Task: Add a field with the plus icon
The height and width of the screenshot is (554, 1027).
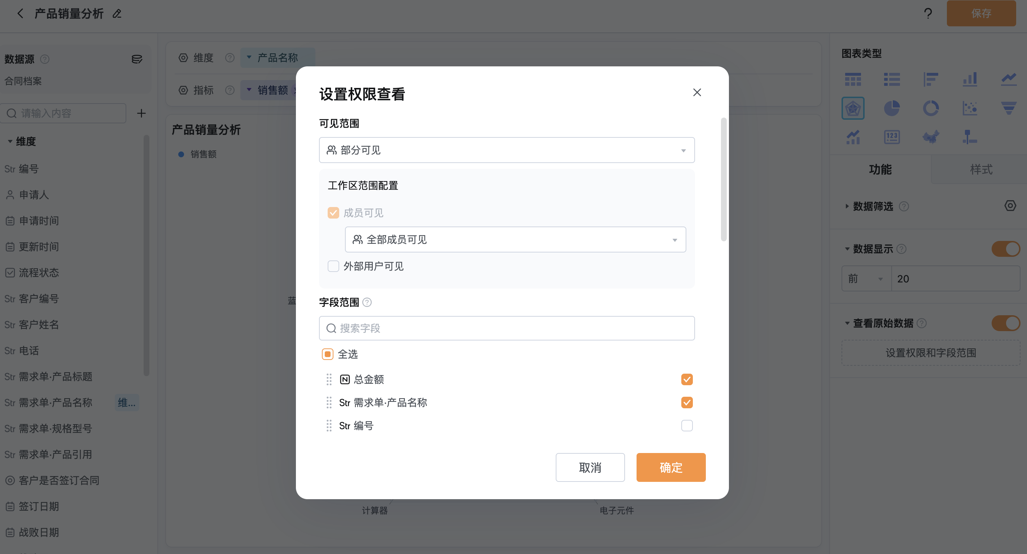Action: pyautogui.click(x=141, y=113)
